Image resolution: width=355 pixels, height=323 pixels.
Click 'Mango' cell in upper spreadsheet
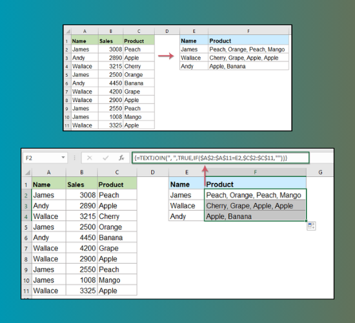139,117
